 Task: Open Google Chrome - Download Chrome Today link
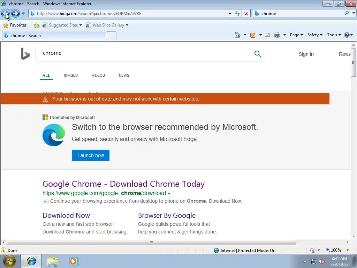coord(123,184)
